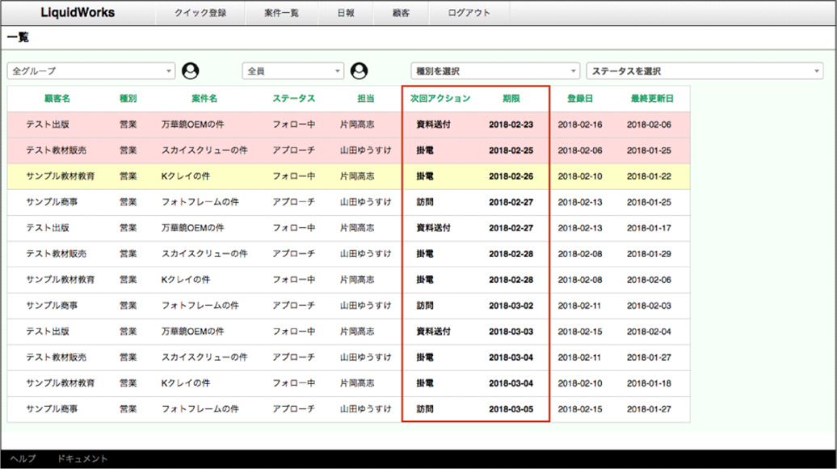Click the avatar icon beside the member filter
The image size is (837, 469).
click(357, 70)
